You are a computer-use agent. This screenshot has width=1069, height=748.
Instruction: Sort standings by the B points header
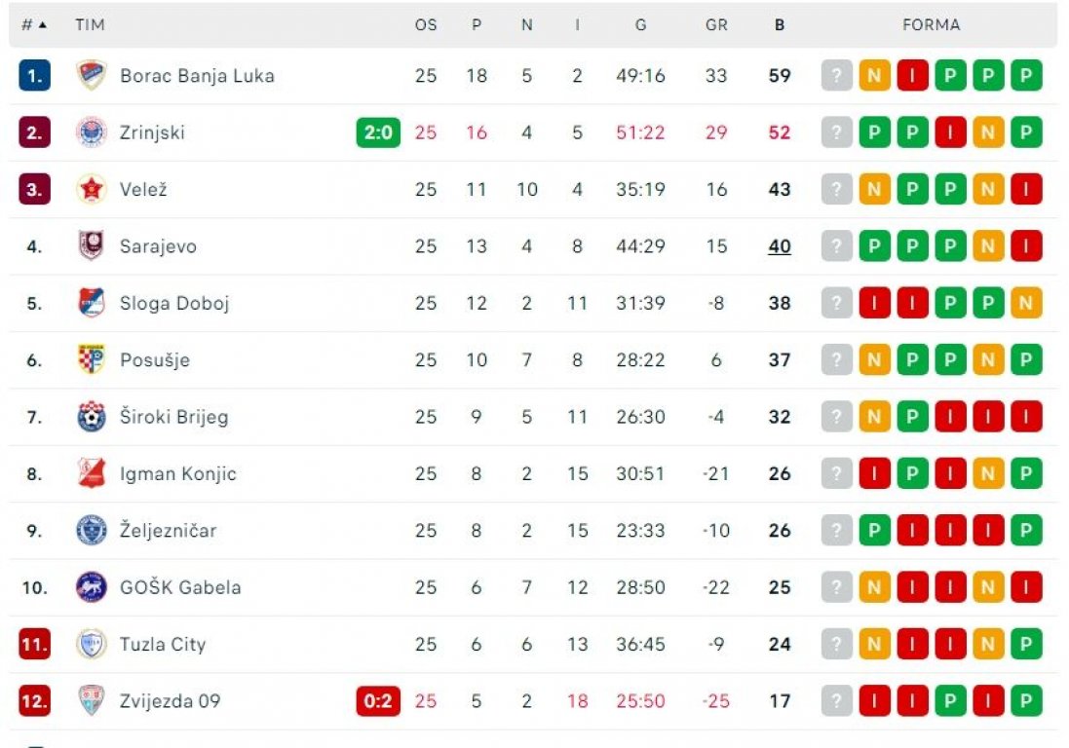[x=780, y=25]
